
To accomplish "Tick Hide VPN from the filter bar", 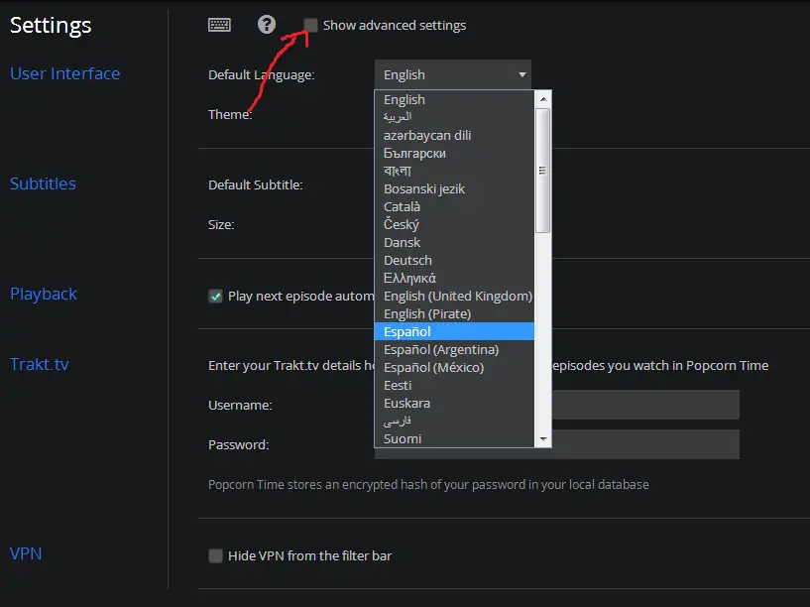I will tap(215, 555).
